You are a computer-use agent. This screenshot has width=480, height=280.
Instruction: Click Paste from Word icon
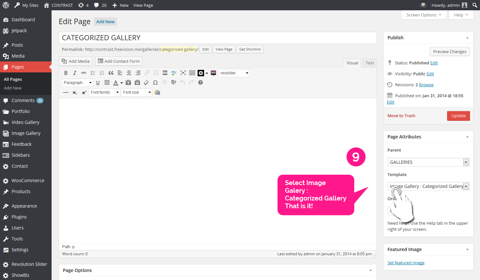tap(137, 83)
